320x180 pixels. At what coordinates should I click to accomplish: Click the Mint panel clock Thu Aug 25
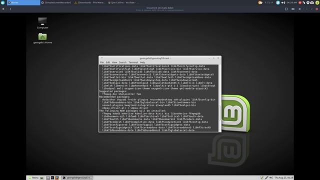tap(283, 178)
